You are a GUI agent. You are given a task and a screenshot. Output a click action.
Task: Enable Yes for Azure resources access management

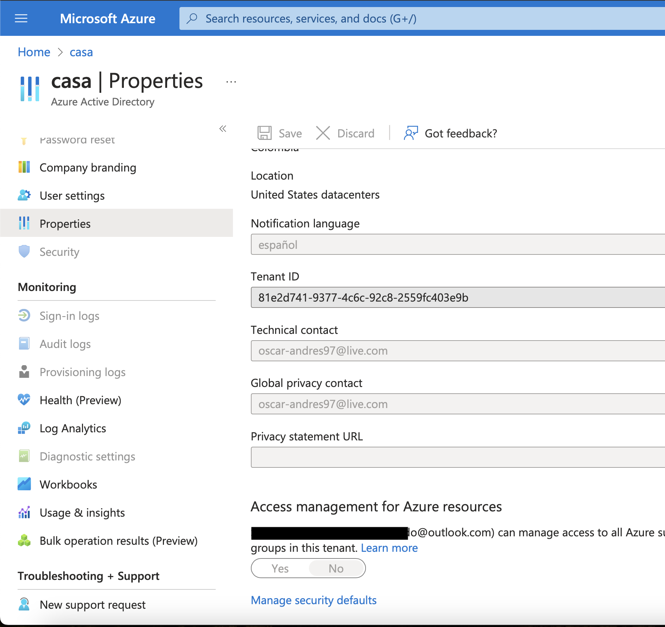click(x=280, y=568)
